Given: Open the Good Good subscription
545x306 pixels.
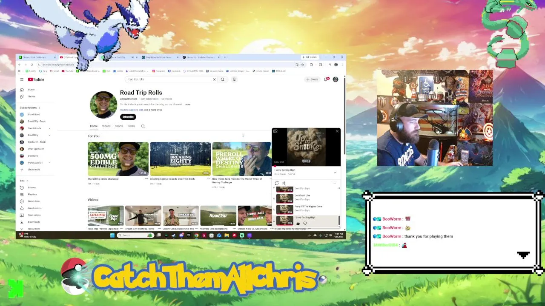Looking at the screenshot, I should point(34,114).
